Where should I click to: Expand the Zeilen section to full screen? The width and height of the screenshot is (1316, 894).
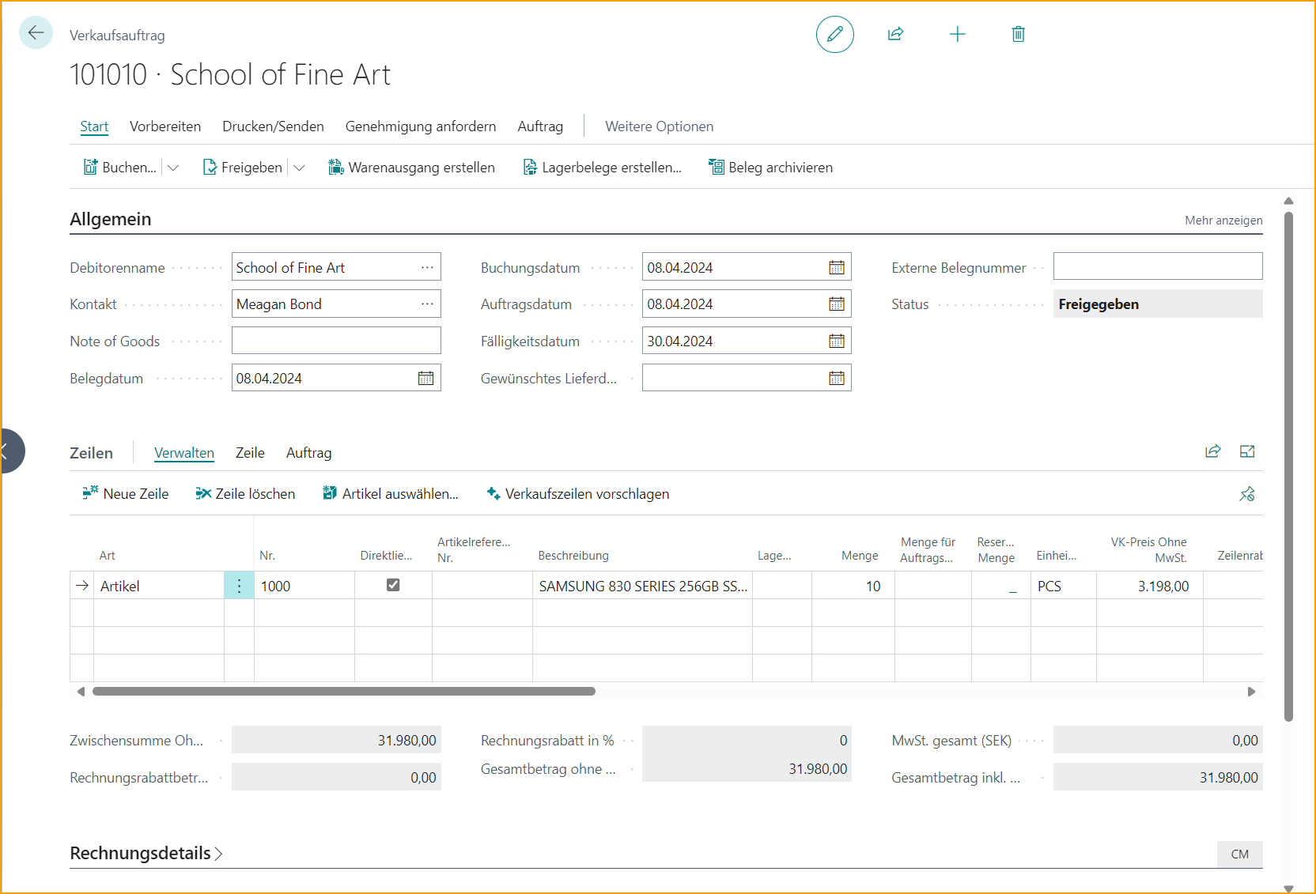(1247, 451)
